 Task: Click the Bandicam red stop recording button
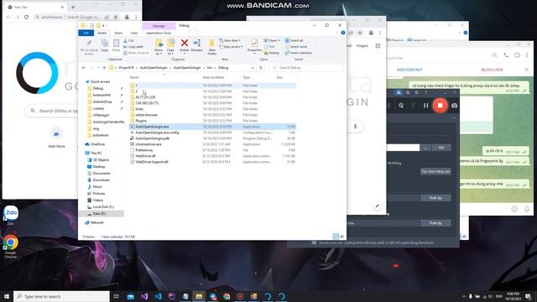pyautogui.click(x=440, y=106)
